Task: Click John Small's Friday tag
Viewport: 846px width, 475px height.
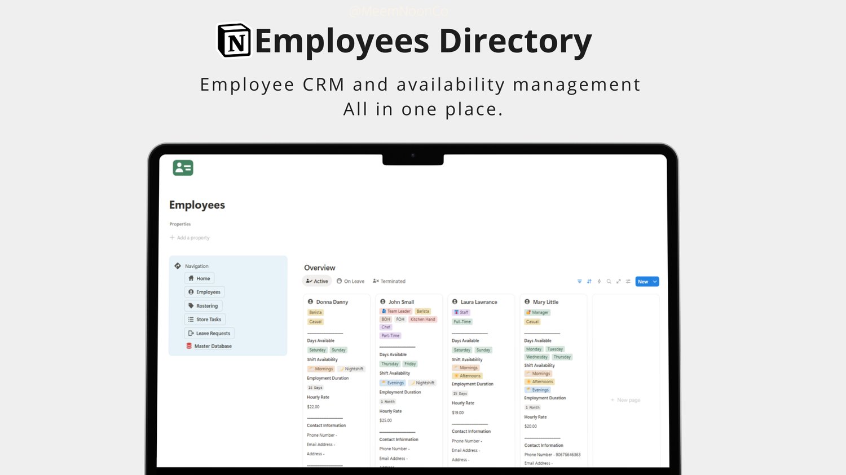Action: coord(410,364)
